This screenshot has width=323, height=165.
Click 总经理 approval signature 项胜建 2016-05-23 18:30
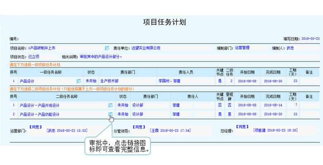point(275,130)
